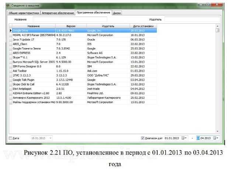
Task: Sort by Версия column header
Action: [71, 26]
